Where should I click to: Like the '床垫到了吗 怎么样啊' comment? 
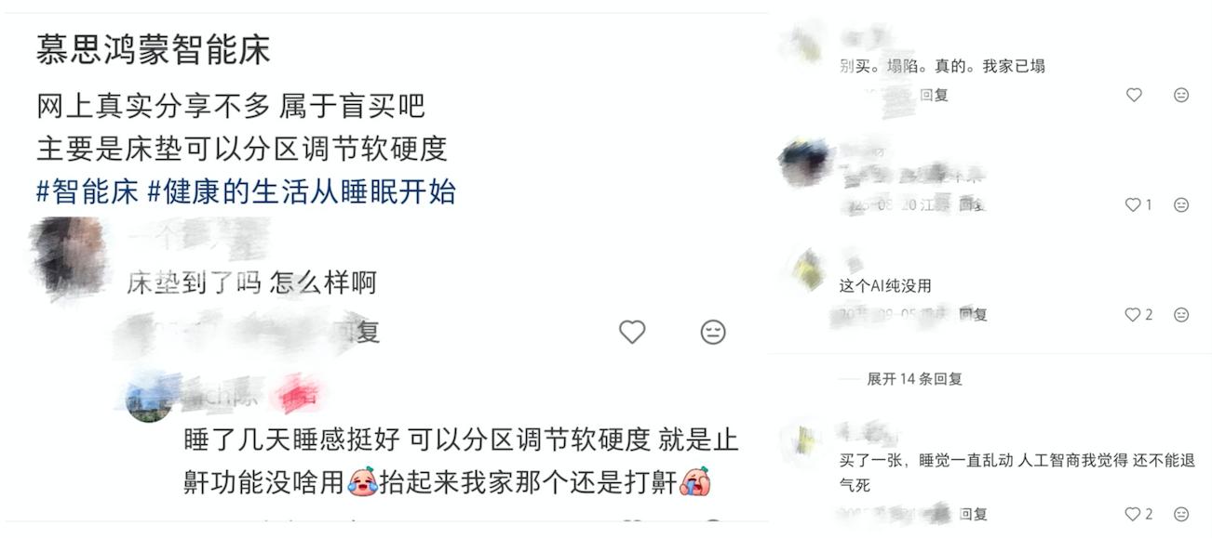632,332
